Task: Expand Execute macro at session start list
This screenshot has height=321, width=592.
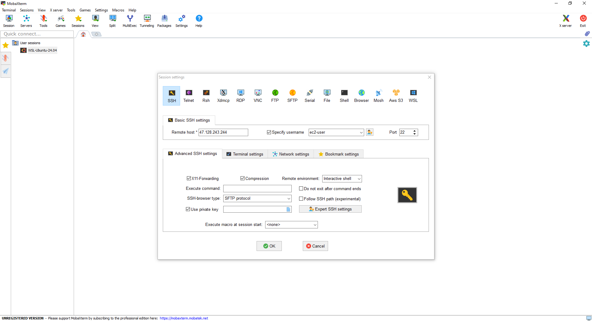Action: tap(315, 225)
